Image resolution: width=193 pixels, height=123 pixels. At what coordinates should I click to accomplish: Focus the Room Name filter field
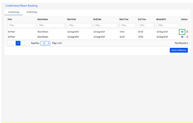[x=51, y=25]
